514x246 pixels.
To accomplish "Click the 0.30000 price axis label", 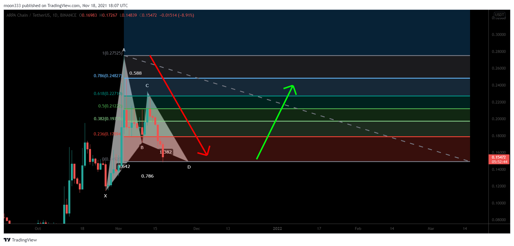I will coord(499,34).
